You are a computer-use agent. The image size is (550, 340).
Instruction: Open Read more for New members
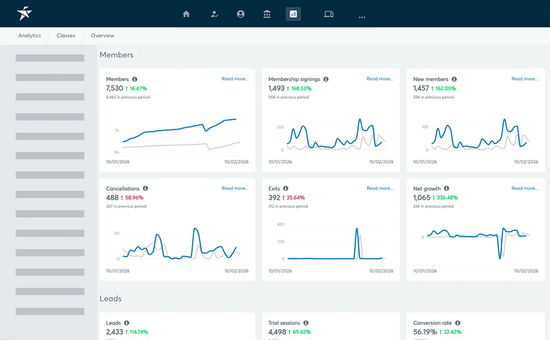pos(525,79)
